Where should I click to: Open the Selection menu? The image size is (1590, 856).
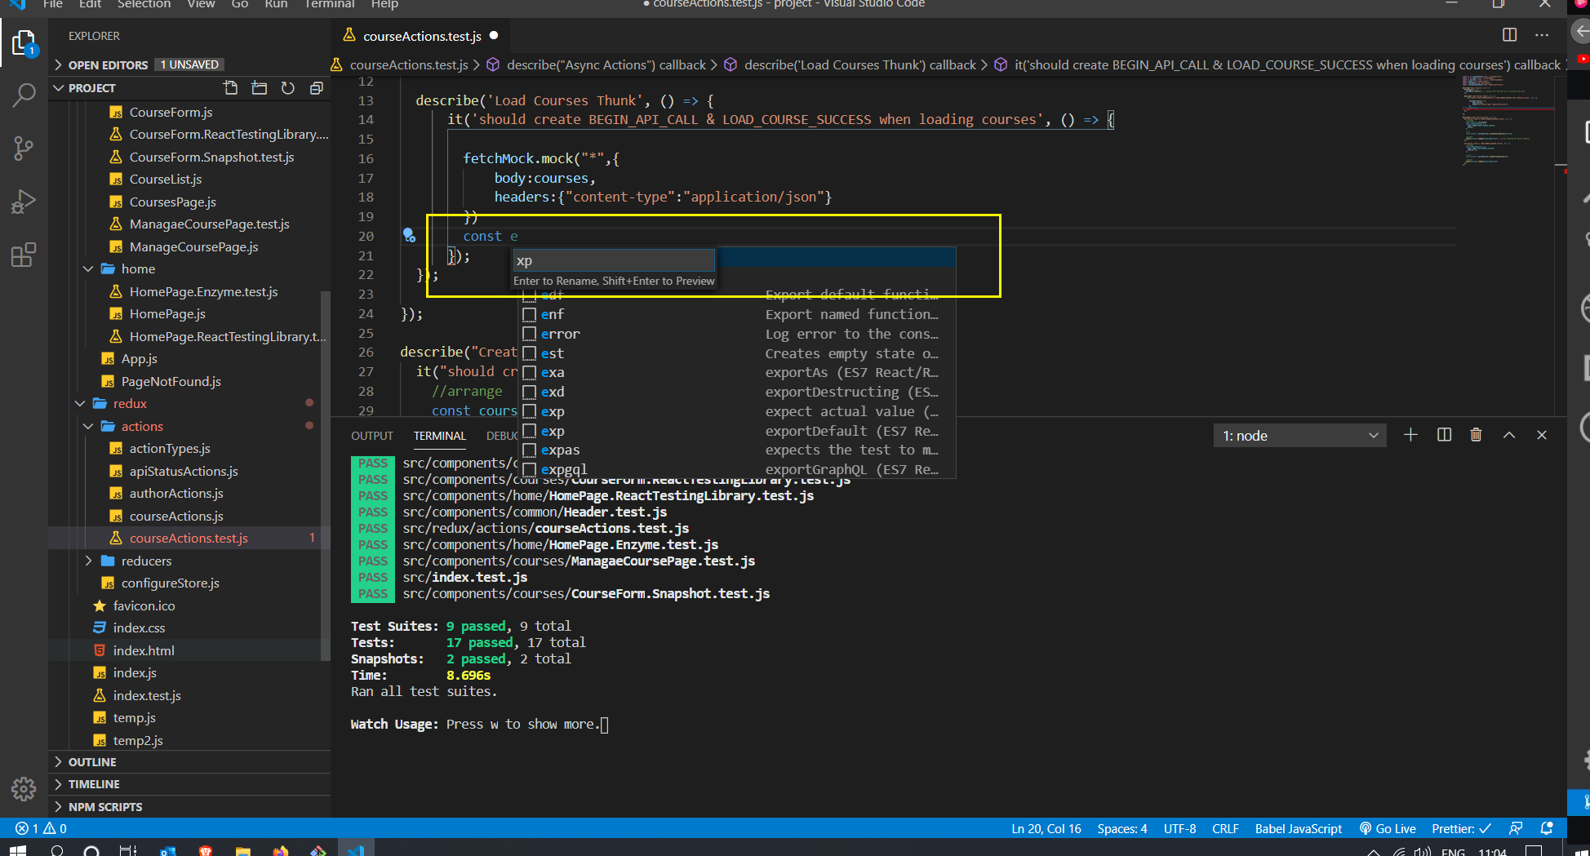144,4
